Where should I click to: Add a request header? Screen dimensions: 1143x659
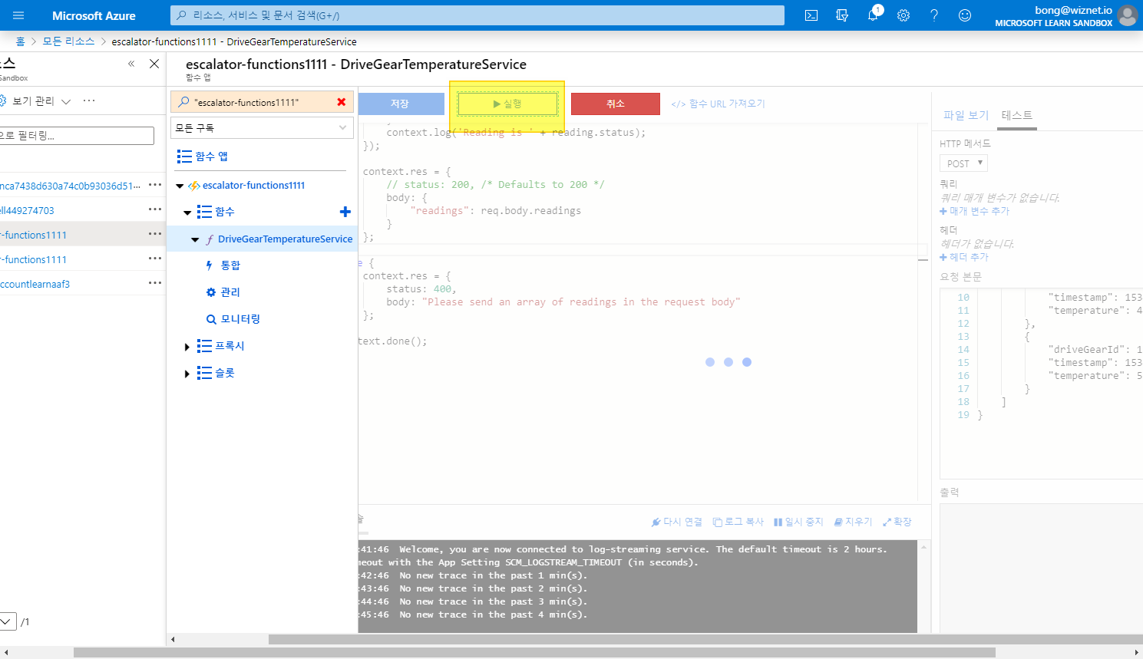tap(965, 257)
